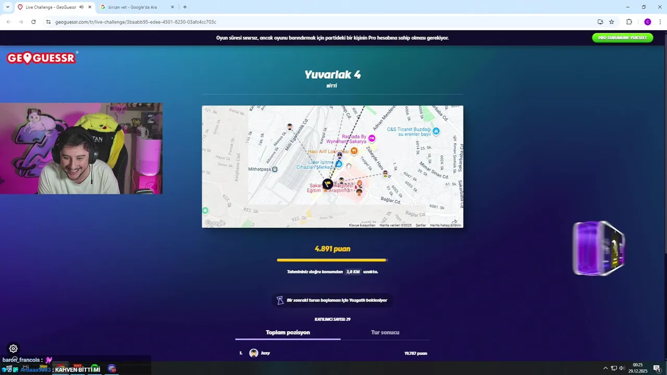Close the Live Challenge tab

click(x=90, y=7)
